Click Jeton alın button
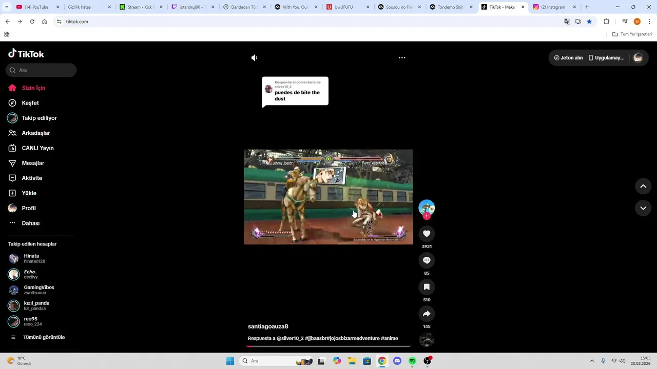Screen dimensions: 657x369 pos(568,58)
